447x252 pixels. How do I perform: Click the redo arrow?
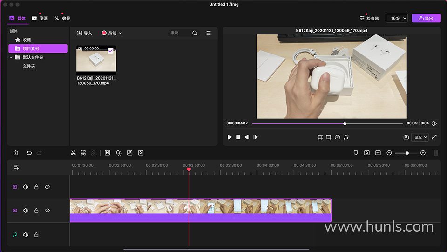(39, 153)
